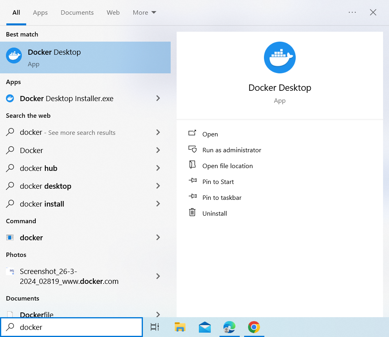Switch to the Documents search tab
This screenshot has height=337, width=389.
pos(77,12)
